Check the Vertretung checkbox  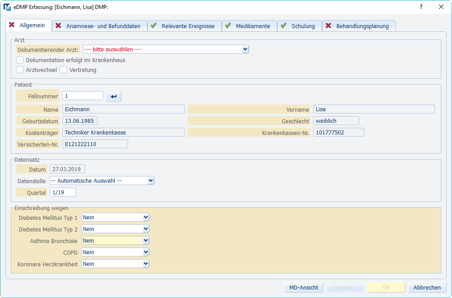click(x=63, y=70)
